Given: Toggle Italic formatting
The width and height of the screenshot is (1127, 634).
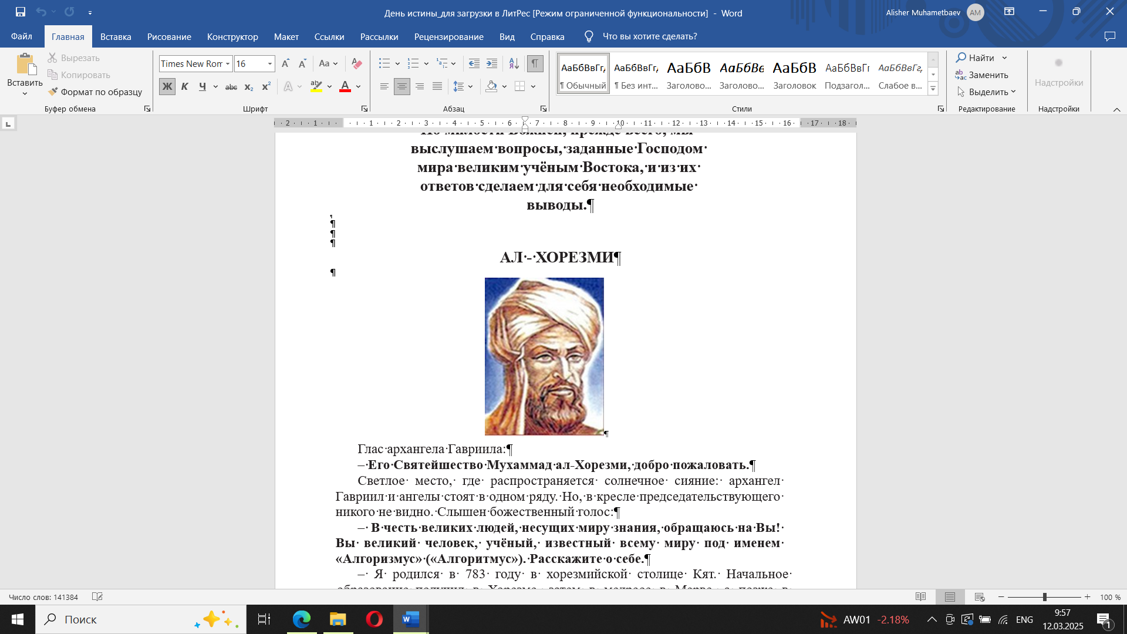Looking at the screenshot, I should click(x=185, y=87).
